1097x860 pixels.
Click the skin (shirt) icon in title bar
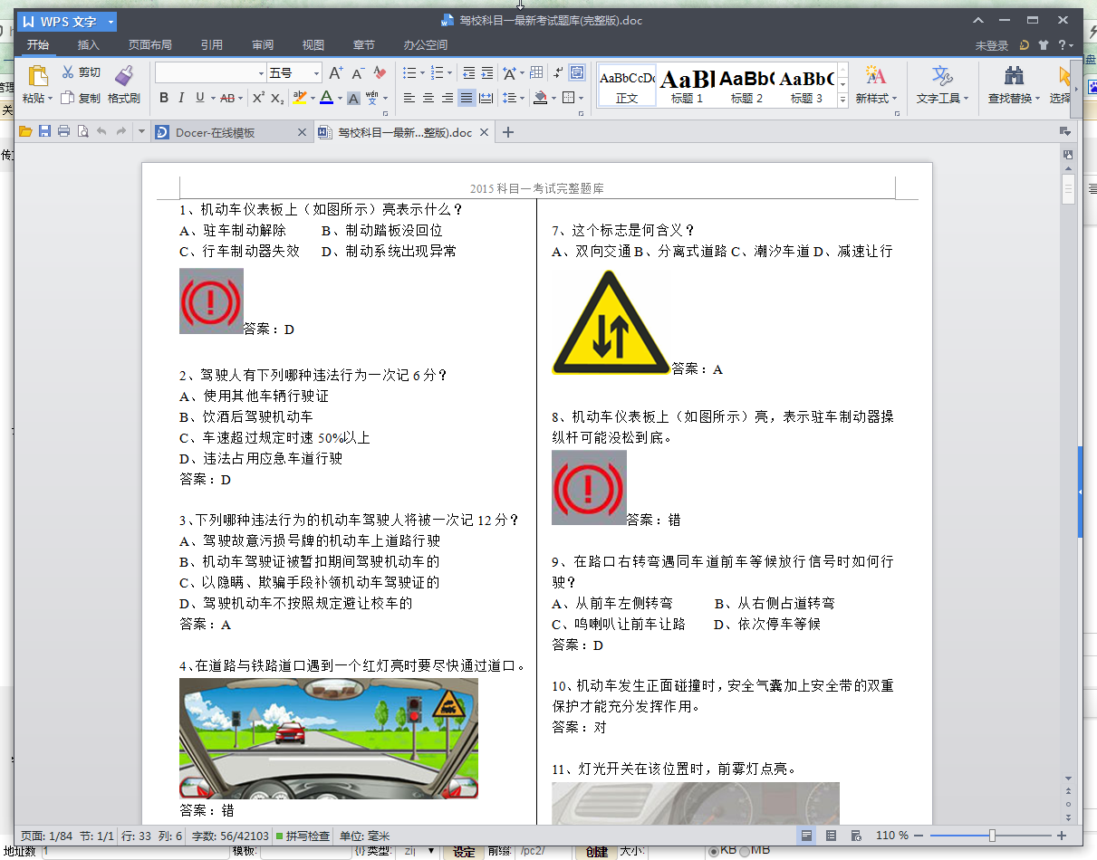(x=1043, y=44)
